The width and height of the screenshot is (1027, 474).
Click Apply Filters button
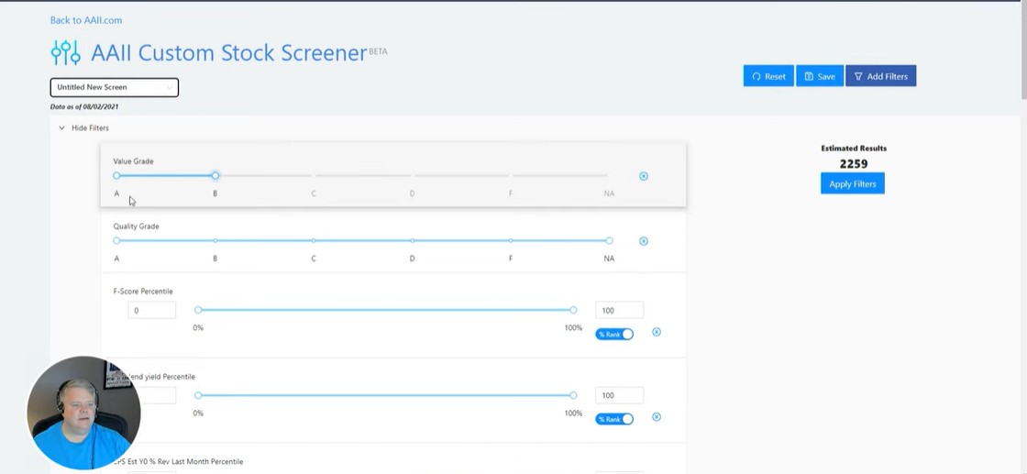[x=852, y=184]
